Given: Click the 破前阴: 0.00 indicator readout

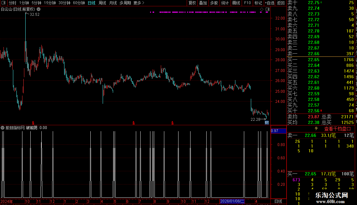Looking at the screenshot, I should 37,128.
